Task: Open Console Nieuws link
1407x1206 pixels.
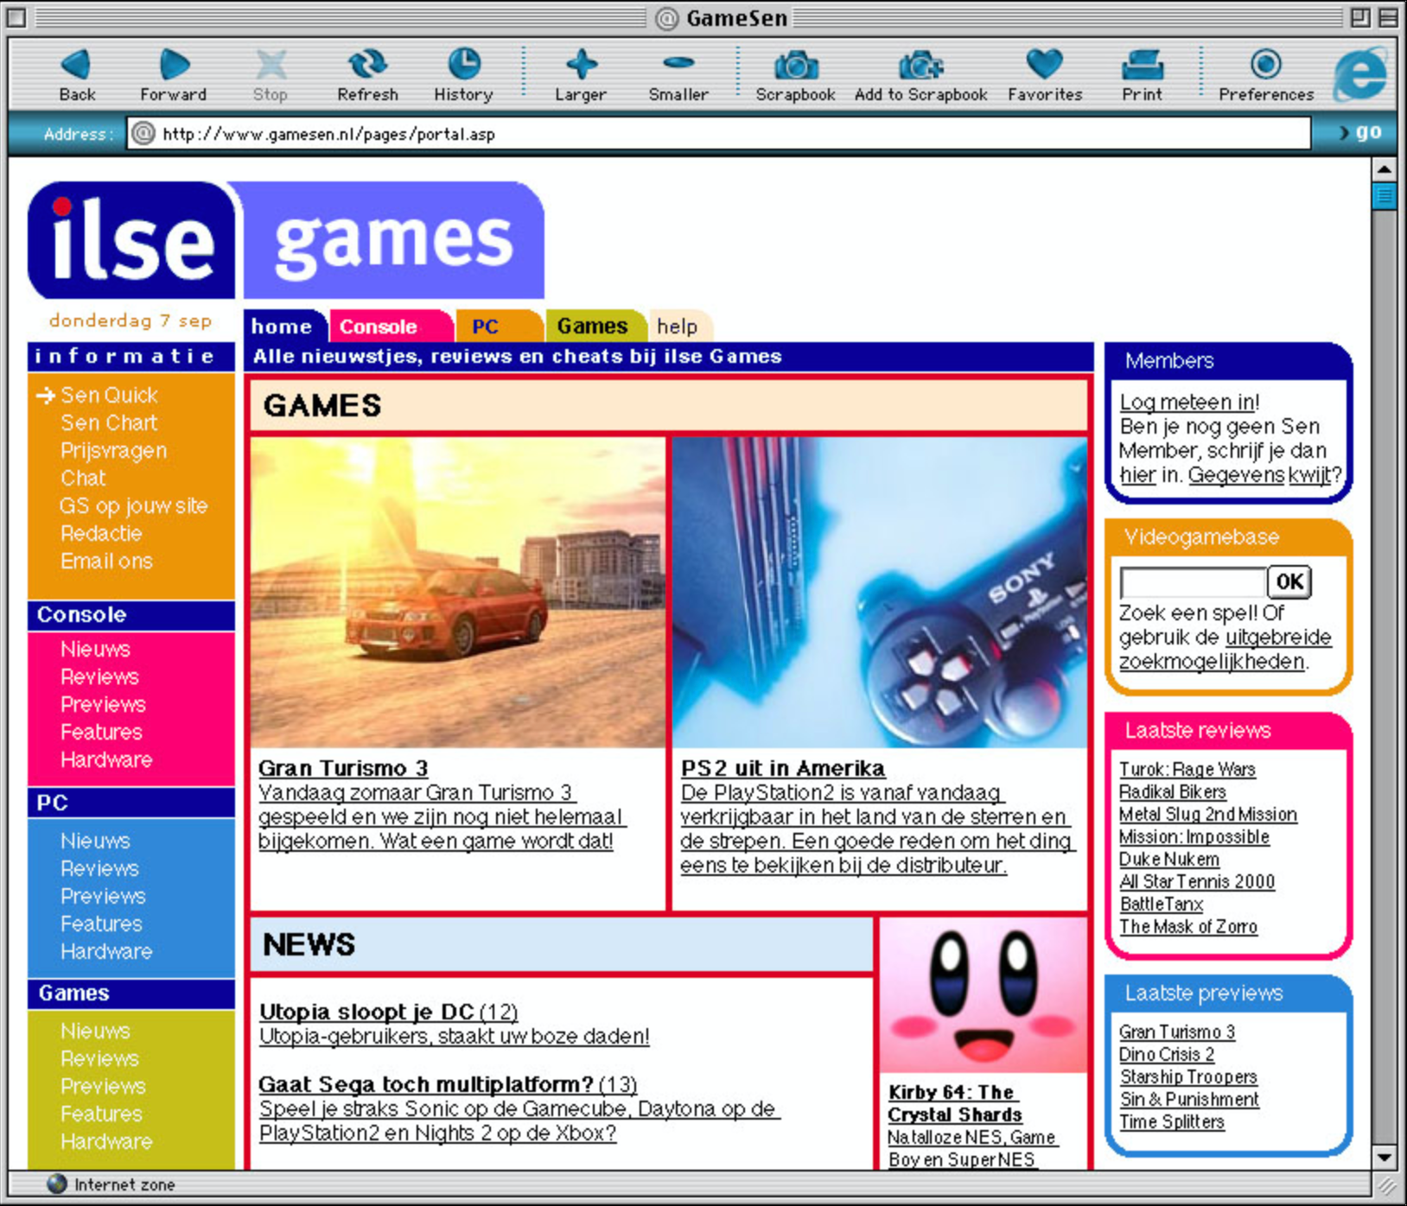Action: click(x=95, y=649)
